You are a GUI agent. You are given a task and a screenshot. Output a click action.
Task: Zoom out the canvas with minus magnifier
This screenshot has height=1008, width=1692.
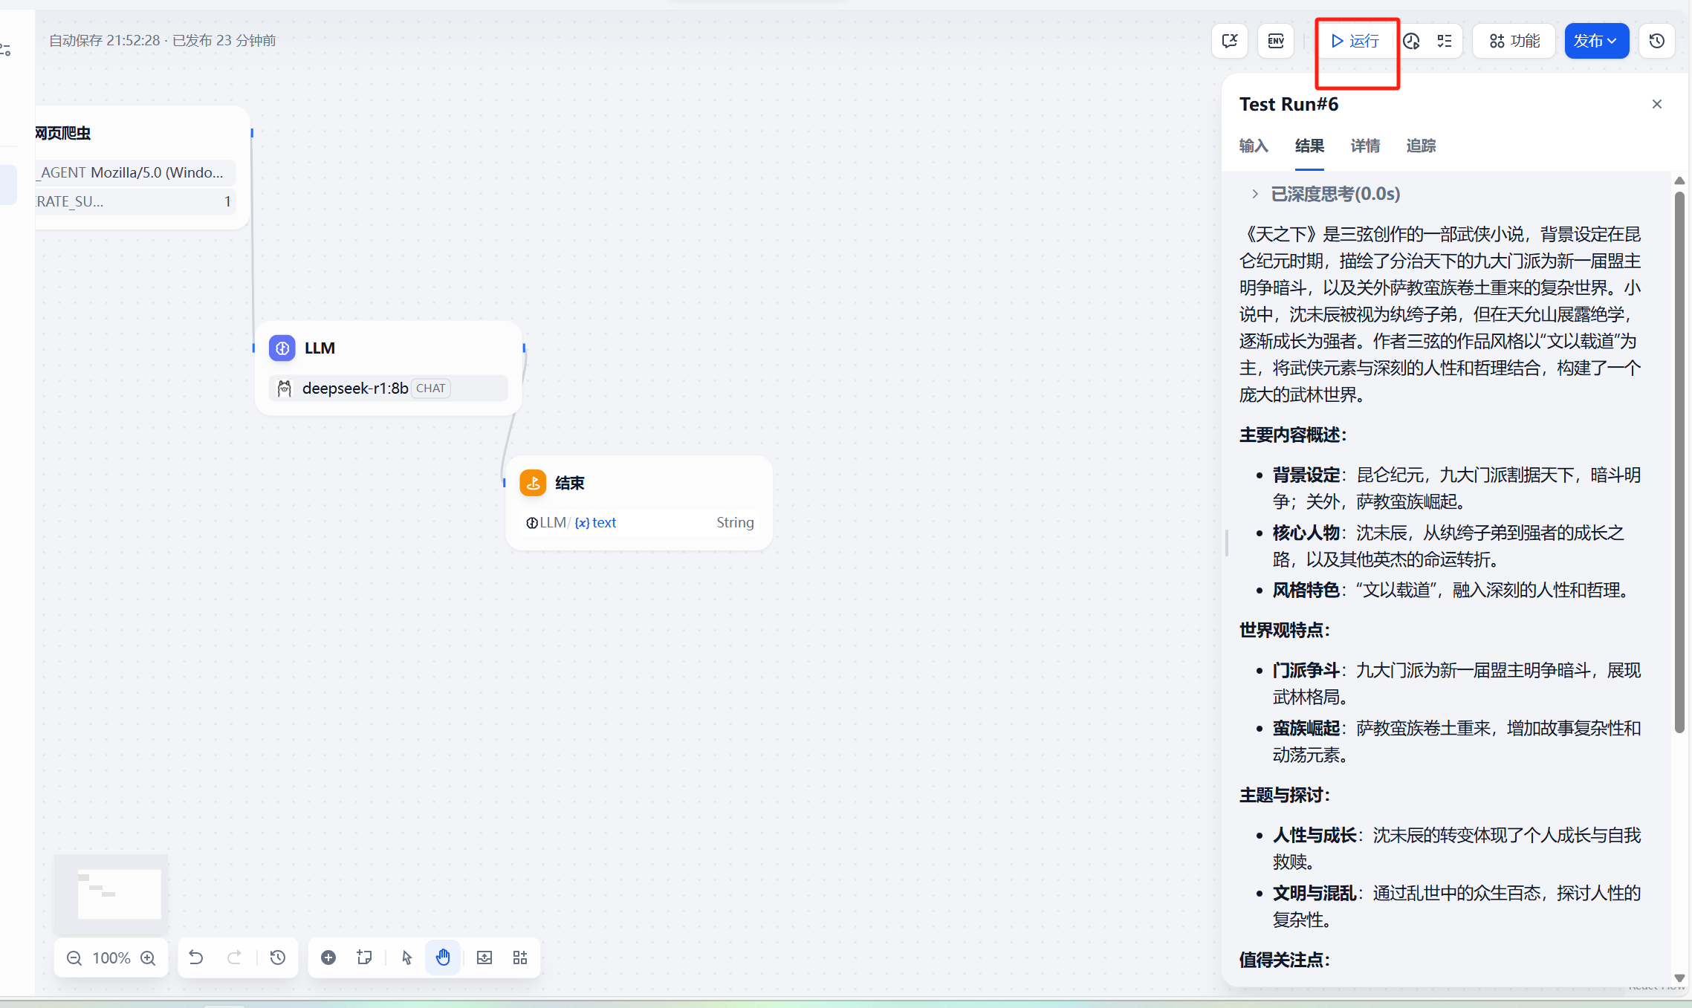[x=74, y=957]
